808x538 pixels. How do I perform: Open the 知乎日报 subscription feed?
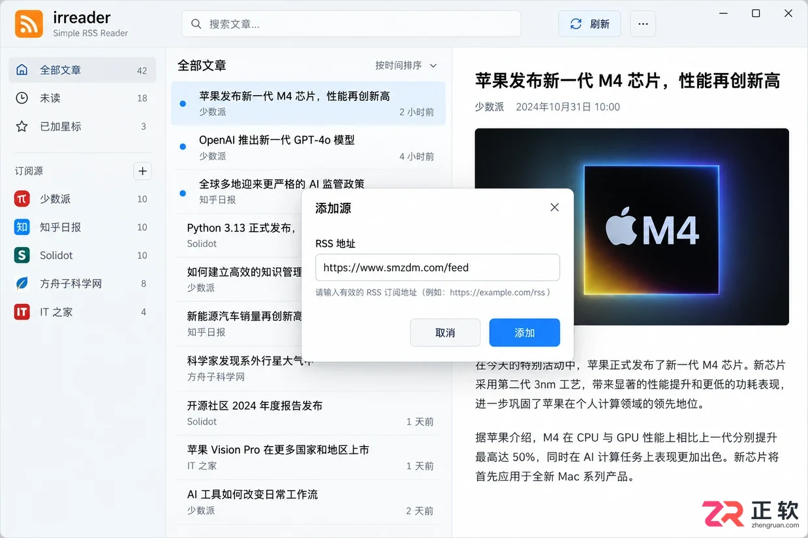82,227
